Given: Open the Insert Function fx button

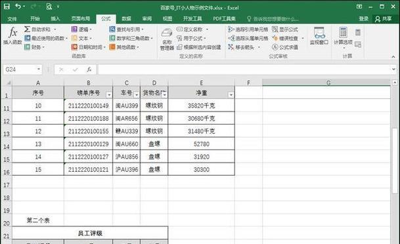Looking at the screenshot, I should (12, 36).
